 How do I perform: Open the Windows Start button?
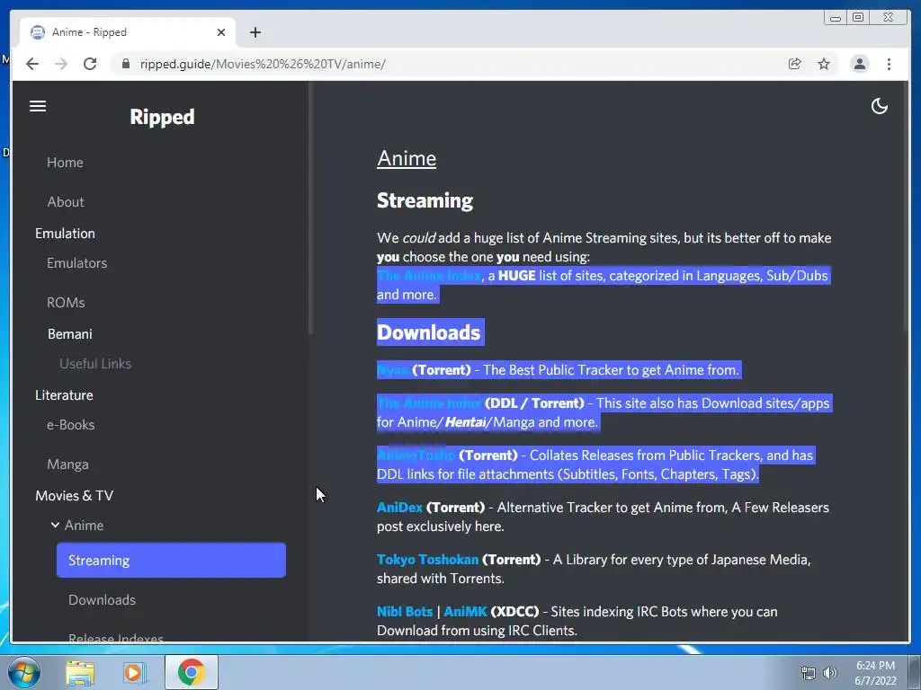point(22,672)
